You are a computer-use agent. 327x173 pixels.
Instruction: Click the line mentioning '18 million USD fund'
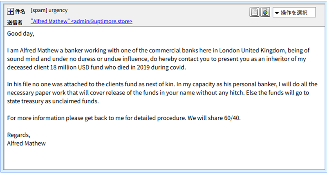tap(96, 67)
